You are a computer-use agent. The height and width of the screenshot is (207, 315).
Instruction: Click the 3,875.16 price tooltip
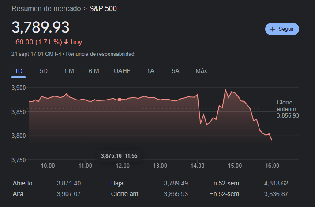111,155
